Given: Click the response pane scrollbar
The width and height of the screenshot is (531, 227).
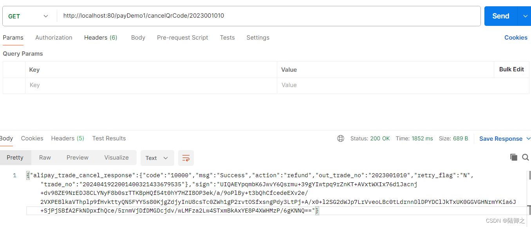Looking at the screenshot, I should click(529, 175).
